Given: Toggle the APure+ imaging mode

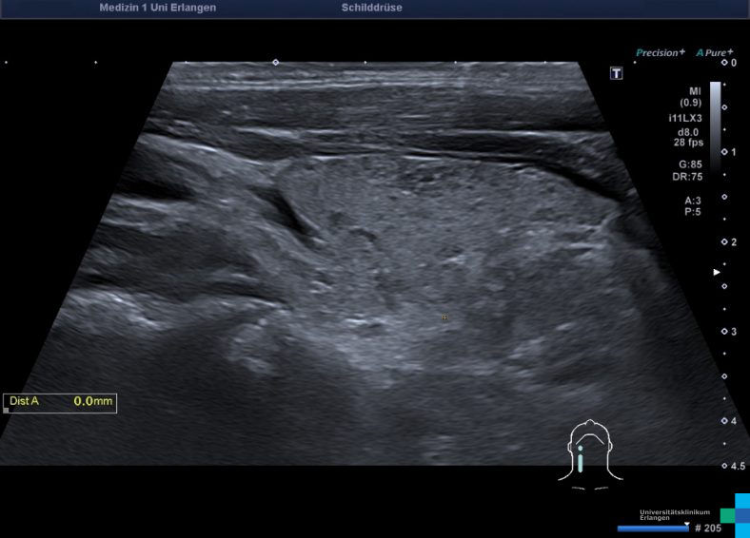Looking at the screenshot, I should (x=714, y=53).
